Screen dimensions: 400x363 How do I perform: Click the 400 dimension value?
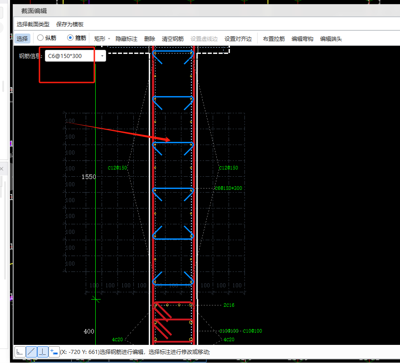(89, 331)
